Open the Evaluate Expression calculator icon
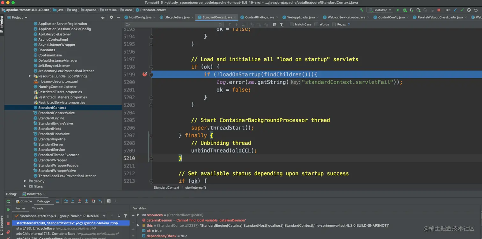The width and height of the screenshot is (482, 239). click(109, 201)
